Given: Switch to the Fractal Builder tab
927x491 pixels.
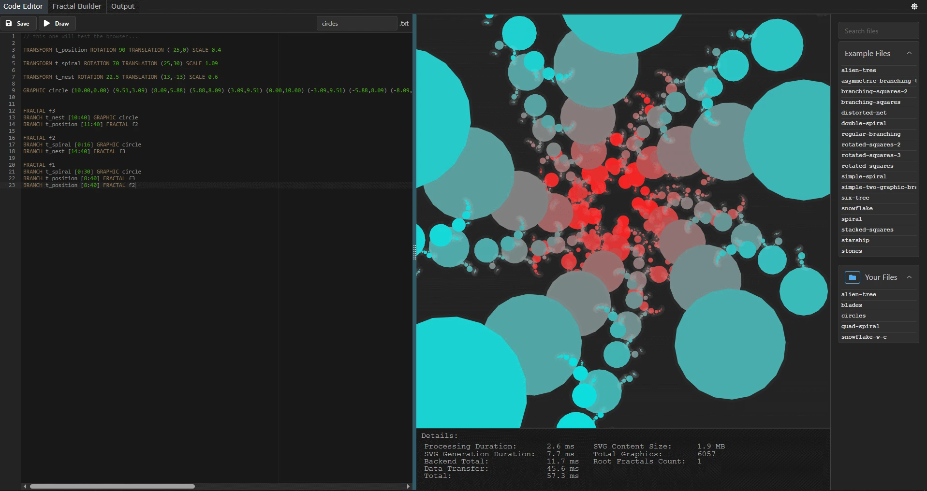Looking at the screenshot, I should click(76, 6).
